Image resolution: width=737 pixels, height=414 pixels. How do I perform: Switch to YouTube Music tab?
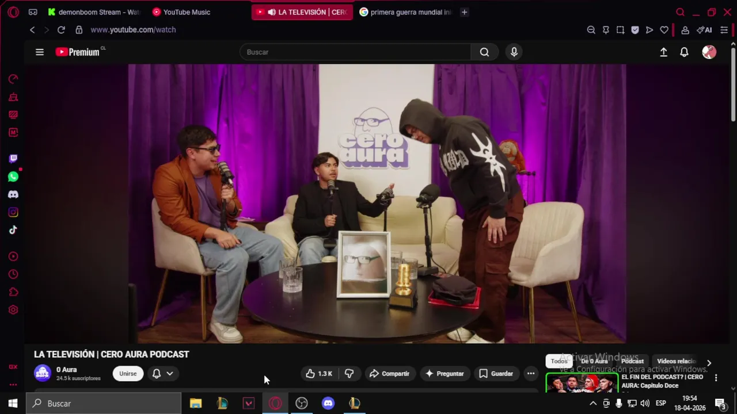point(181,12)
